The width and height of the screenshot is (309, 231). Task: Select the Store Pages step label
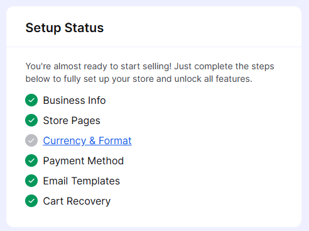tap(72, 121)
